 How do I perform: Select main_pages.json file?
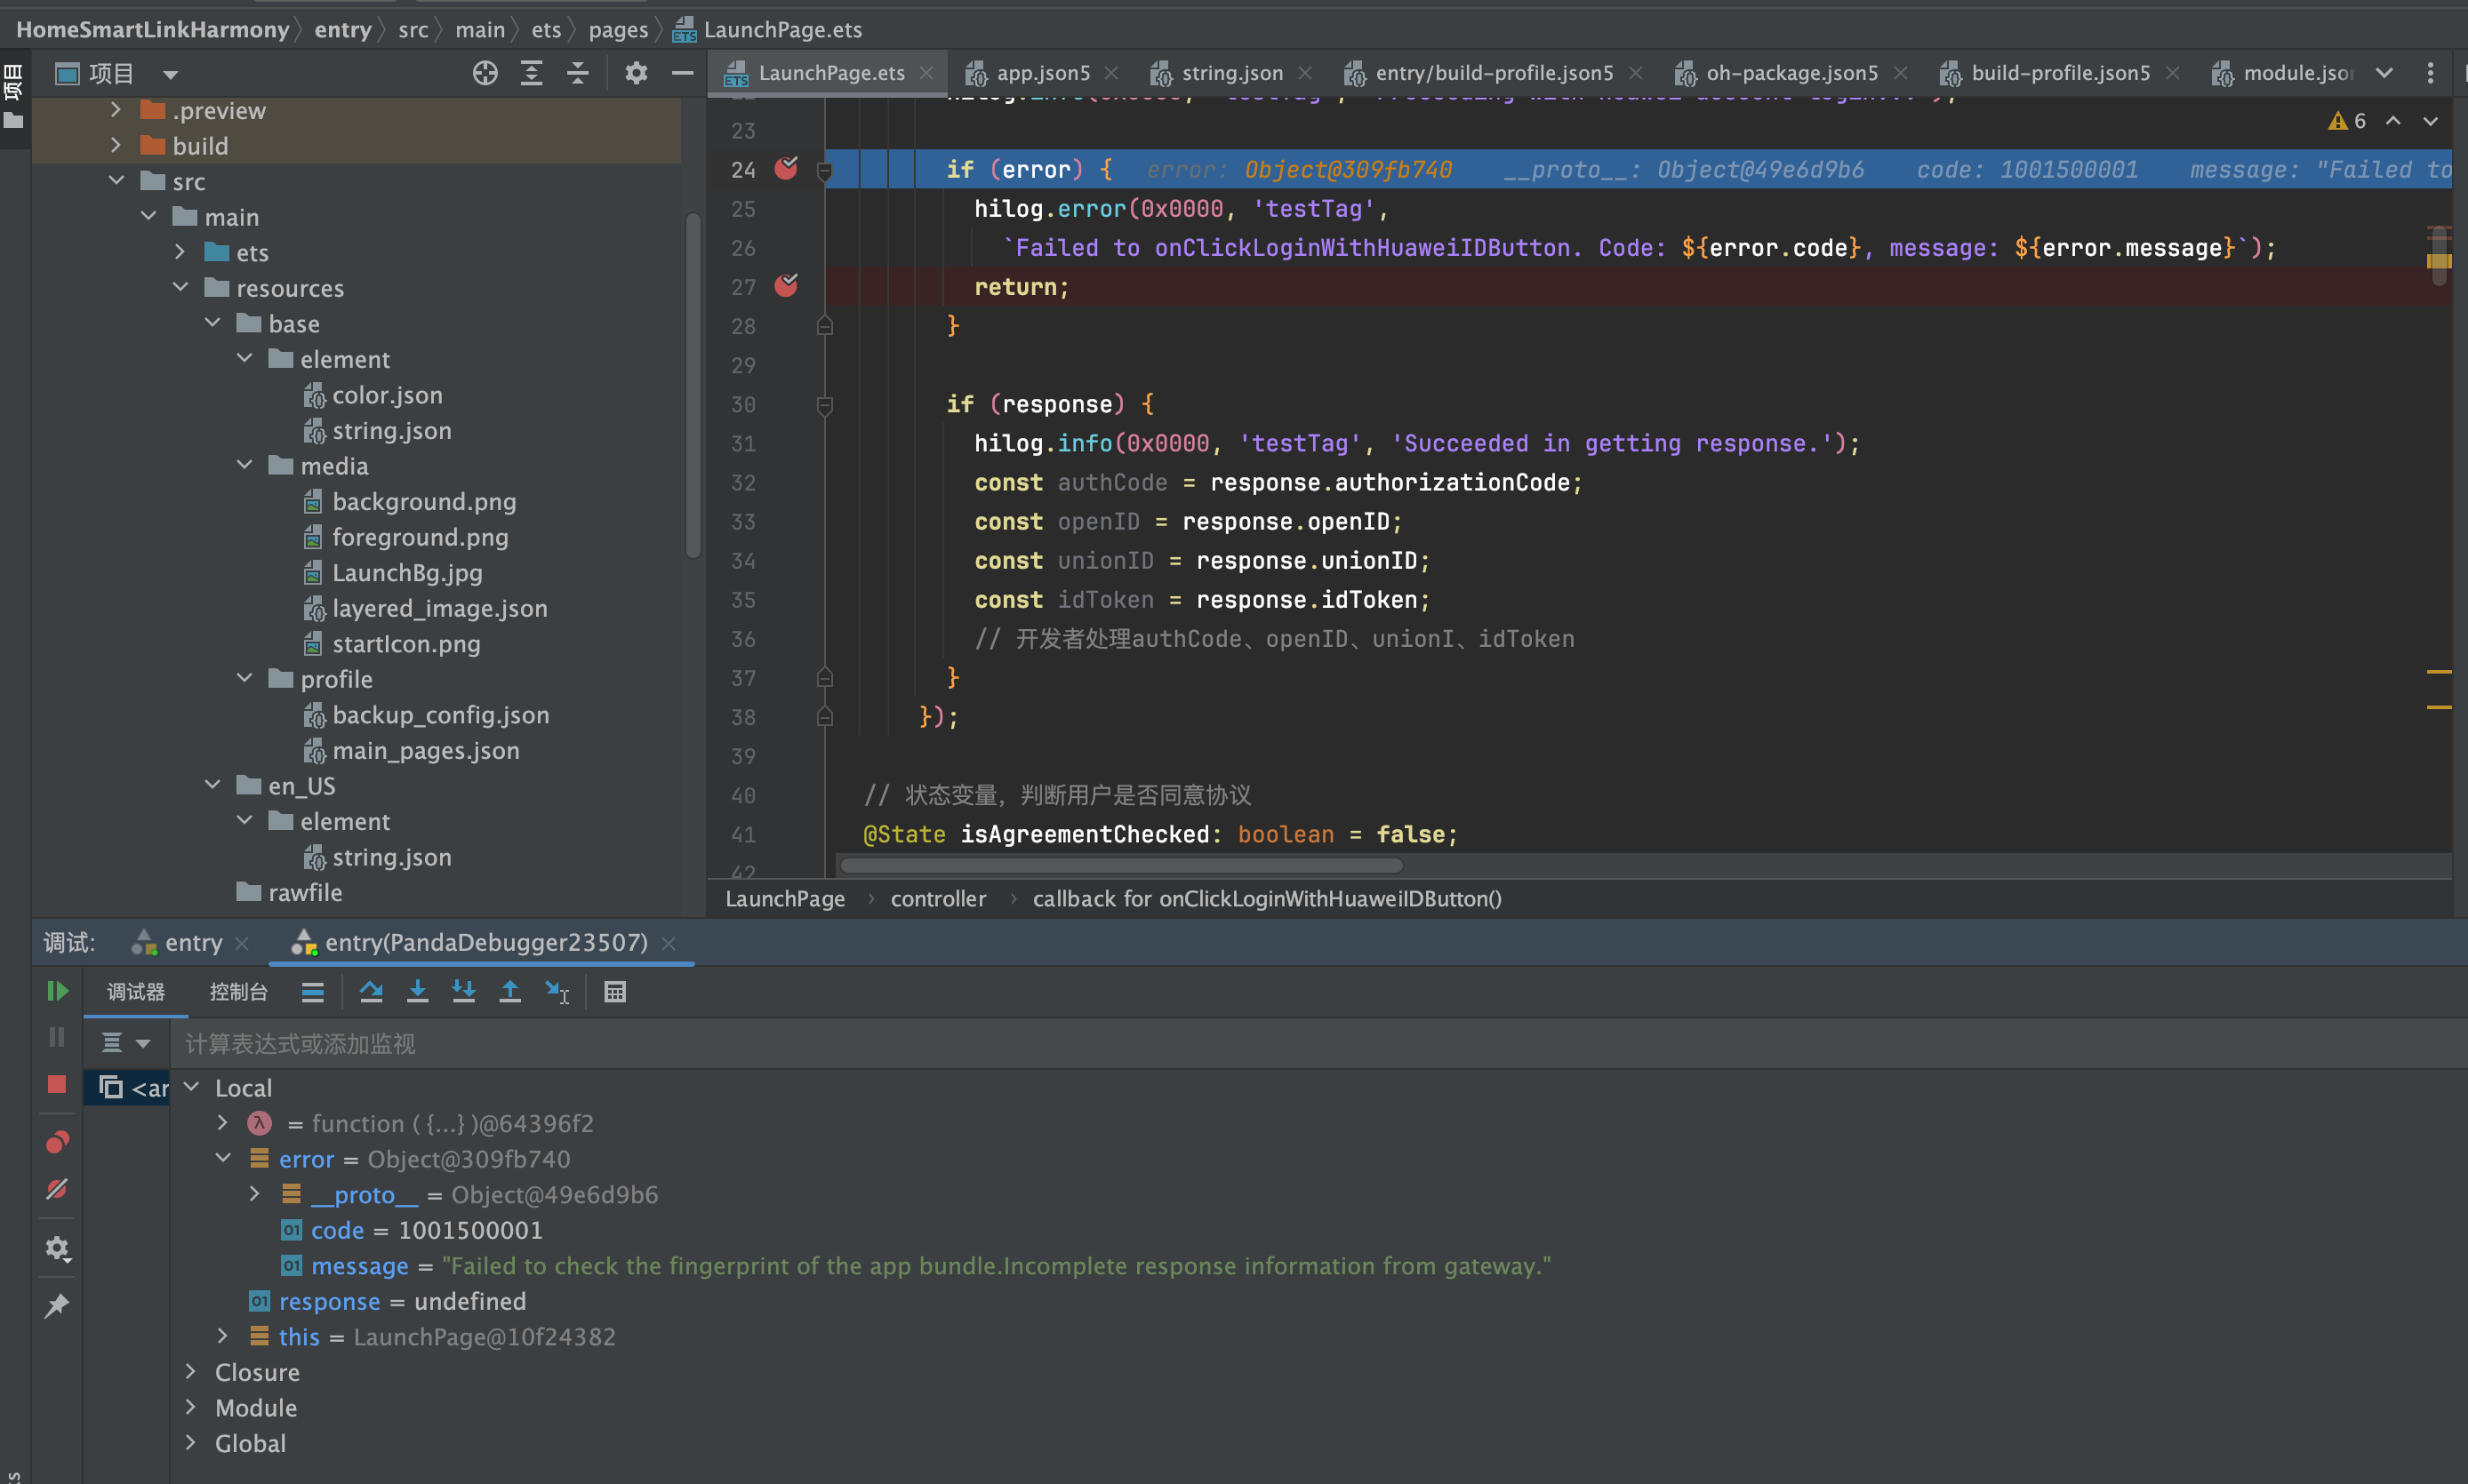pyautogui.click(x=425, y=750)
